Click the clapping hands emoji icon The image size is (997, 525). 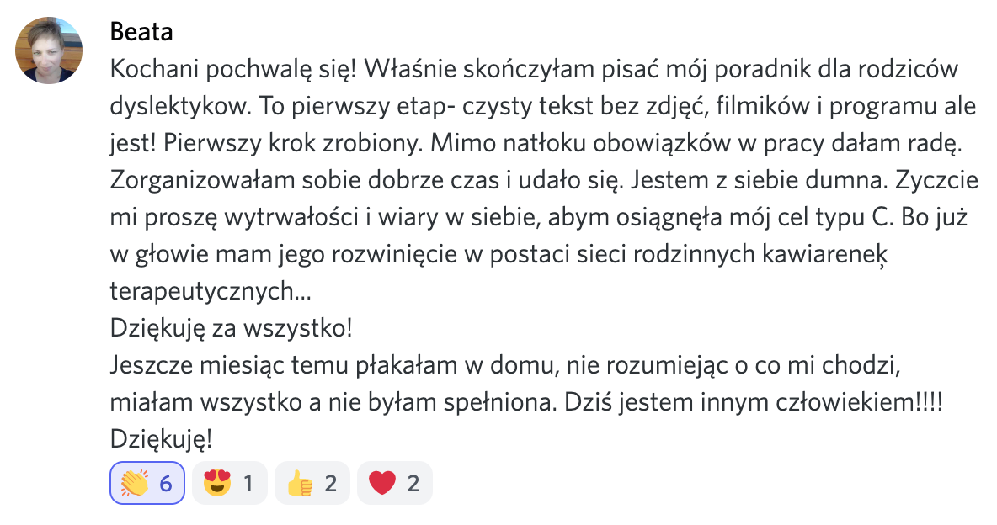(133, 483)
